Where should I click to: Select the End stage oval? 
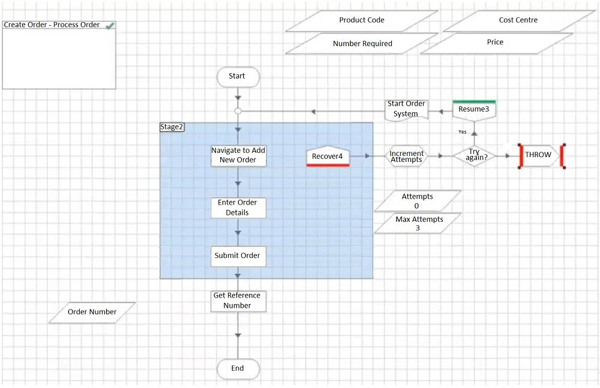click(x=238, y=368)
